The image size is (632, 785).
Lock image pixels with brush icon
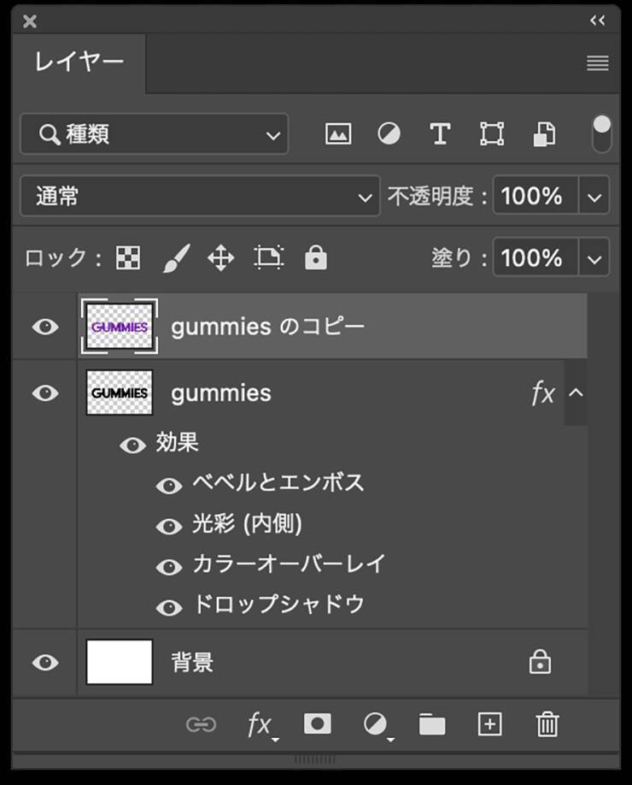pos(176,258)
